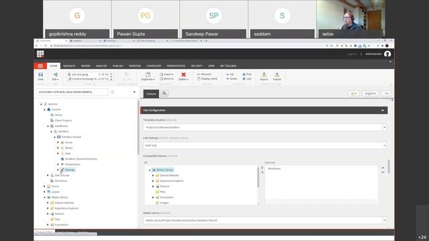Select Wireframe in the Selected list
The image size is (429, 241).
[274, 169]
